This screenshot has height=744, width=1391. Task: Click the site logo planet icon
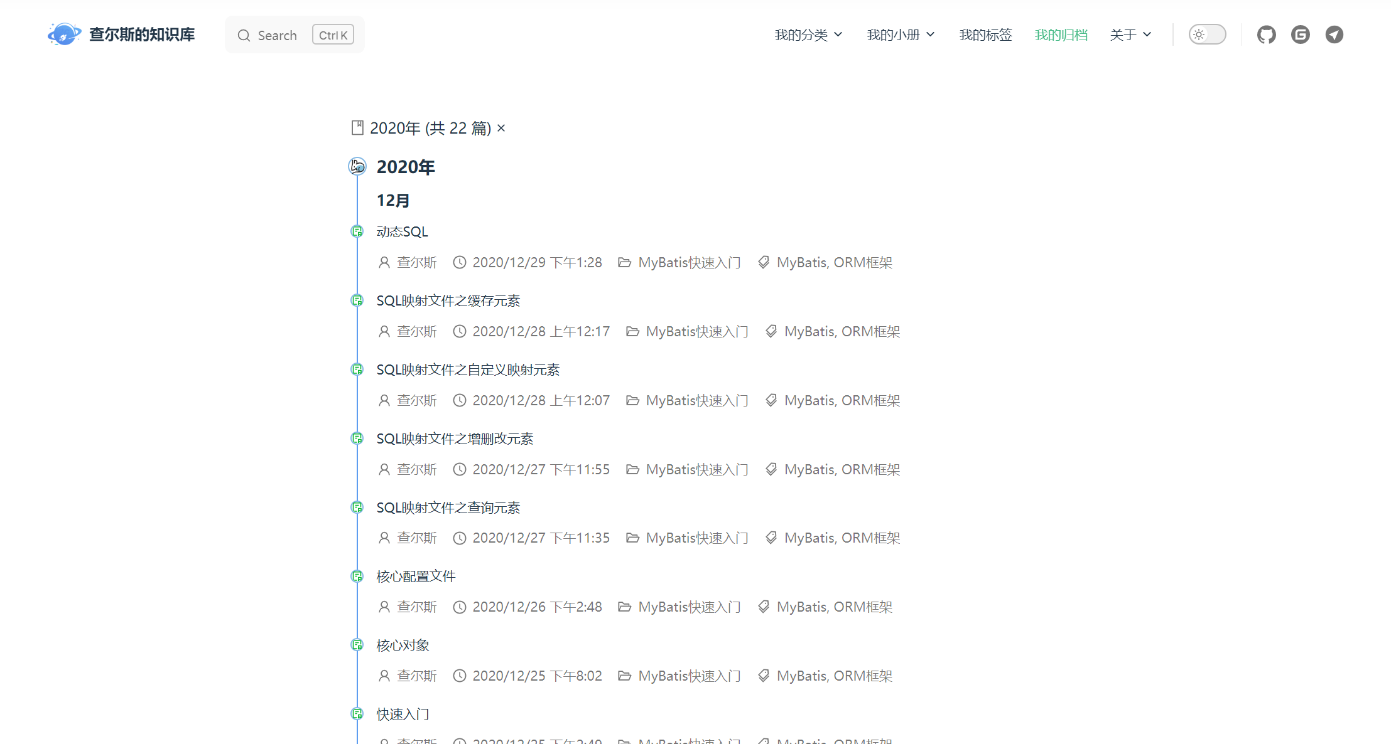(64, 34)
